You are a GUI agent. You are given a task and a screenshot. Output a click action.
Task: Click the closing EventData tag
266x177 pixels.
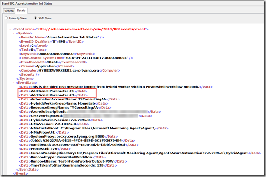[x=28, y=170]
